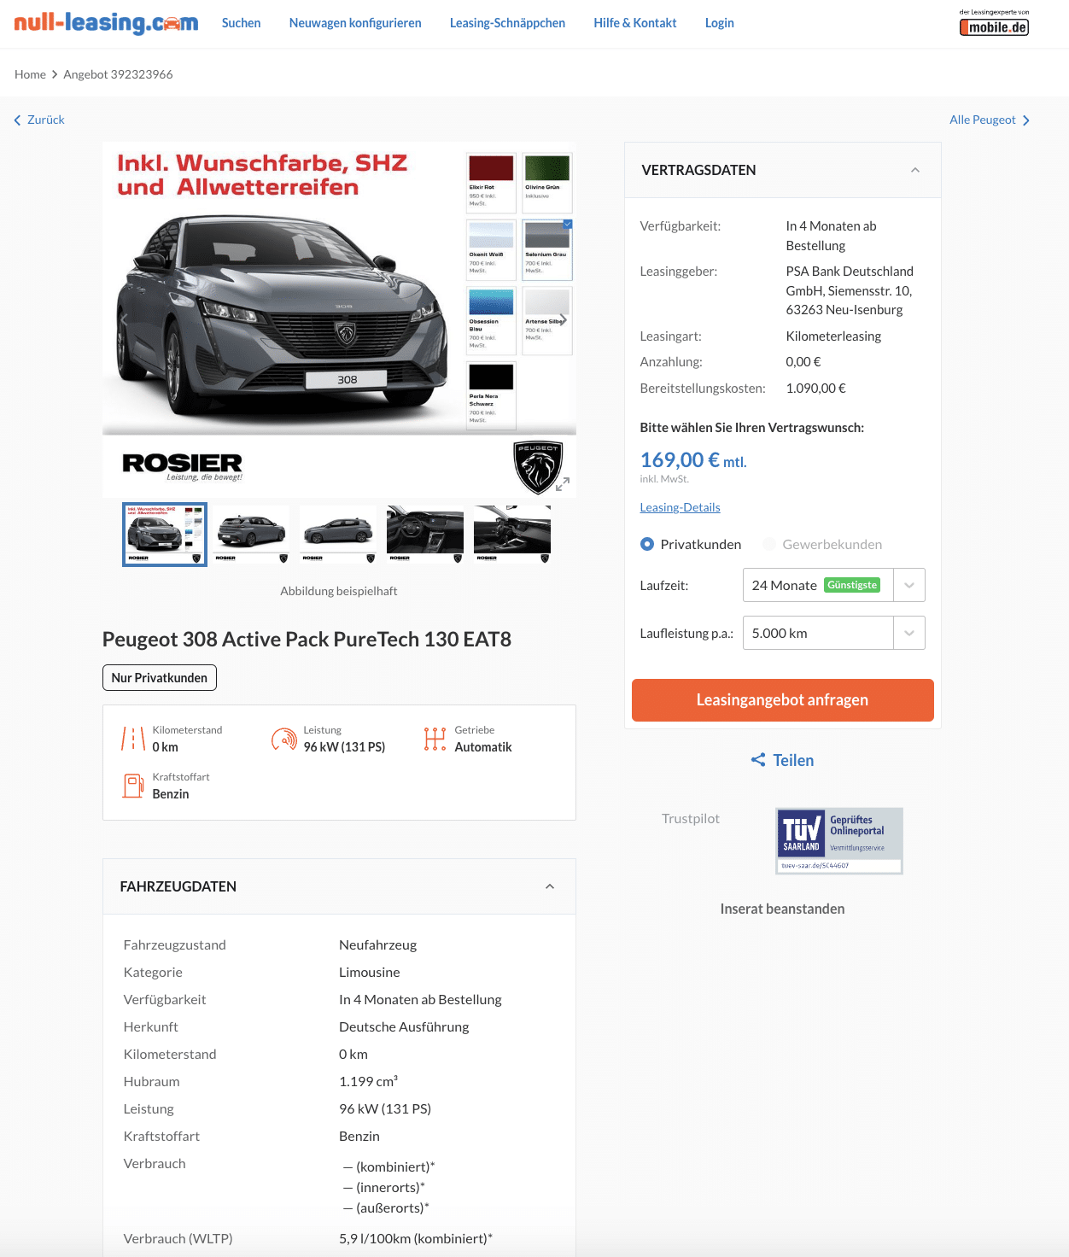The height and width of the screenshot is (1257, 1069).
Task: Show previous image with left arrow
Action: [124, 319]
